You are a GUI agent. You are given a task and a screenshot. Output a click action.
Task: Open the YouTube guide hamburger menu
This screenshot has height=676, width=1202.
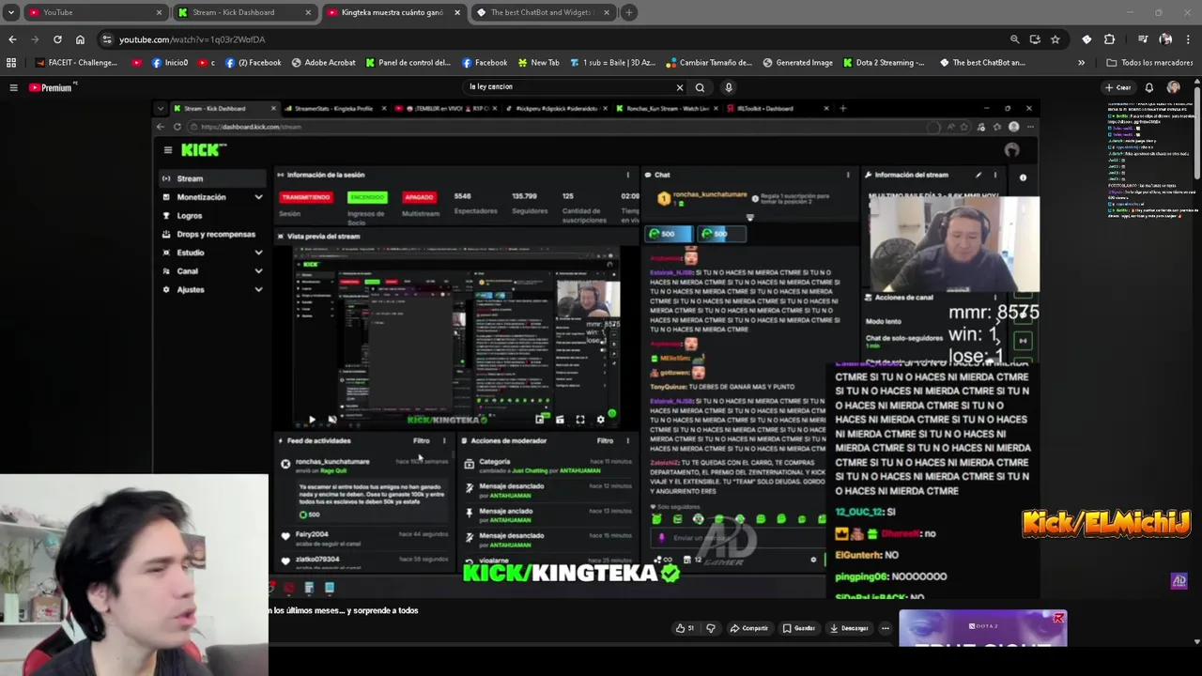coord(13,87)
